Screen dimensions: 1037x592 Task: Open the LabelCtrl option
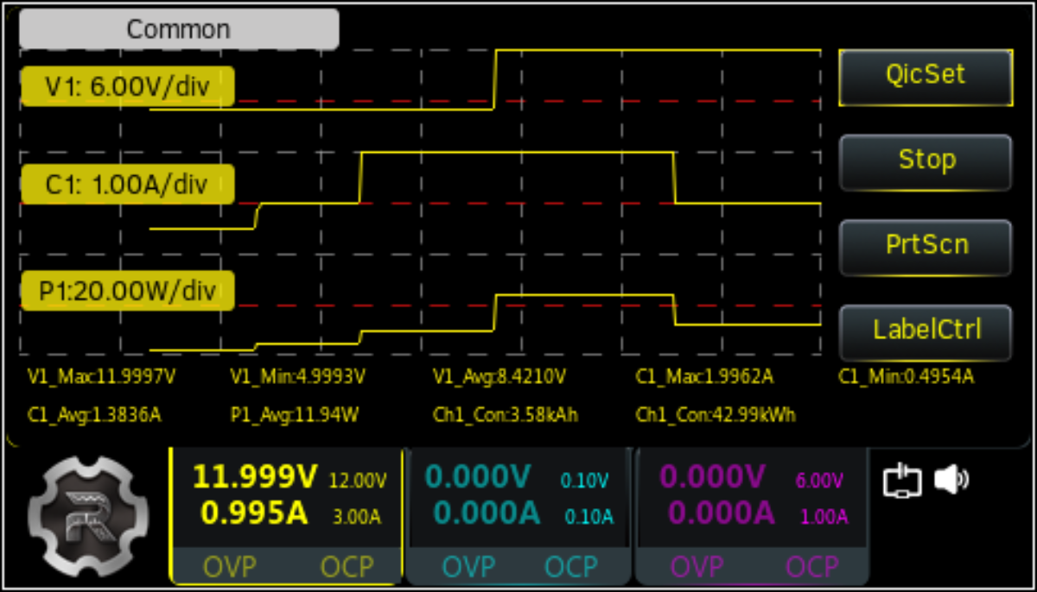coord(926,331)
